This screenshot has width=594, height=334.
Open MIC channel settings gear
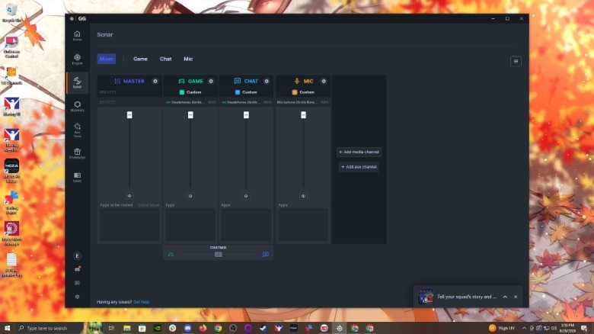(324, 82)
